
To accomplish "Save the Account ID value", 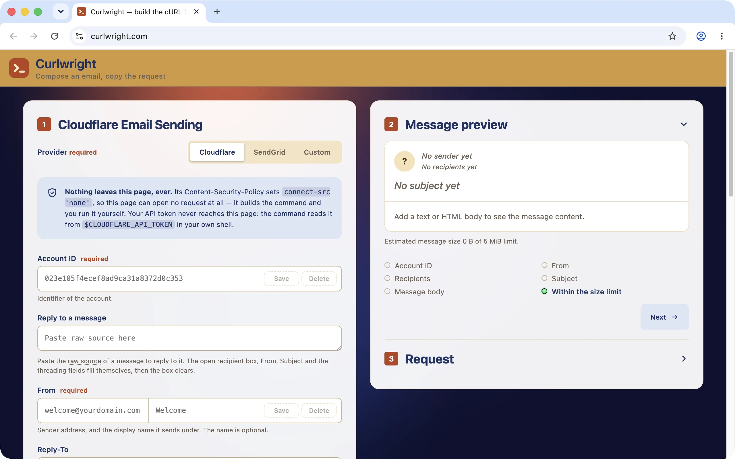I will pos(281,279).
